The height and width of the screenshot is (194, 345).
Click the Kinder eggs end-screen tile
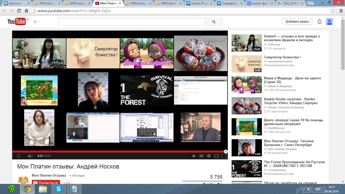click(x=201, y=53)
